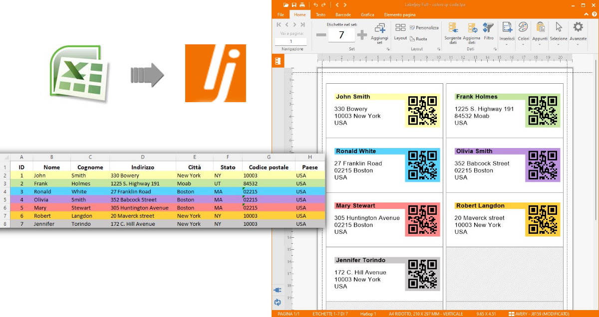Increase the number of labels with plus
Screen dimensions: 599x317
[362, 35]
